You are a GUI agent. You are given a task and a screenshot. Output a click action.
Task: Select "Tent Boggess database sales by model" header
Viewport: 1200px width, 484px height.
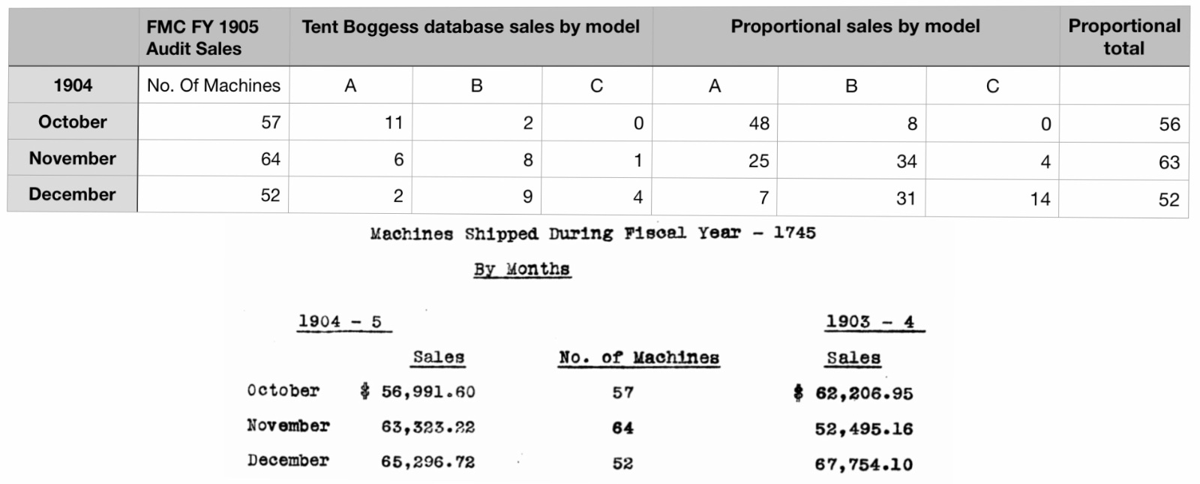pos(470,28)
